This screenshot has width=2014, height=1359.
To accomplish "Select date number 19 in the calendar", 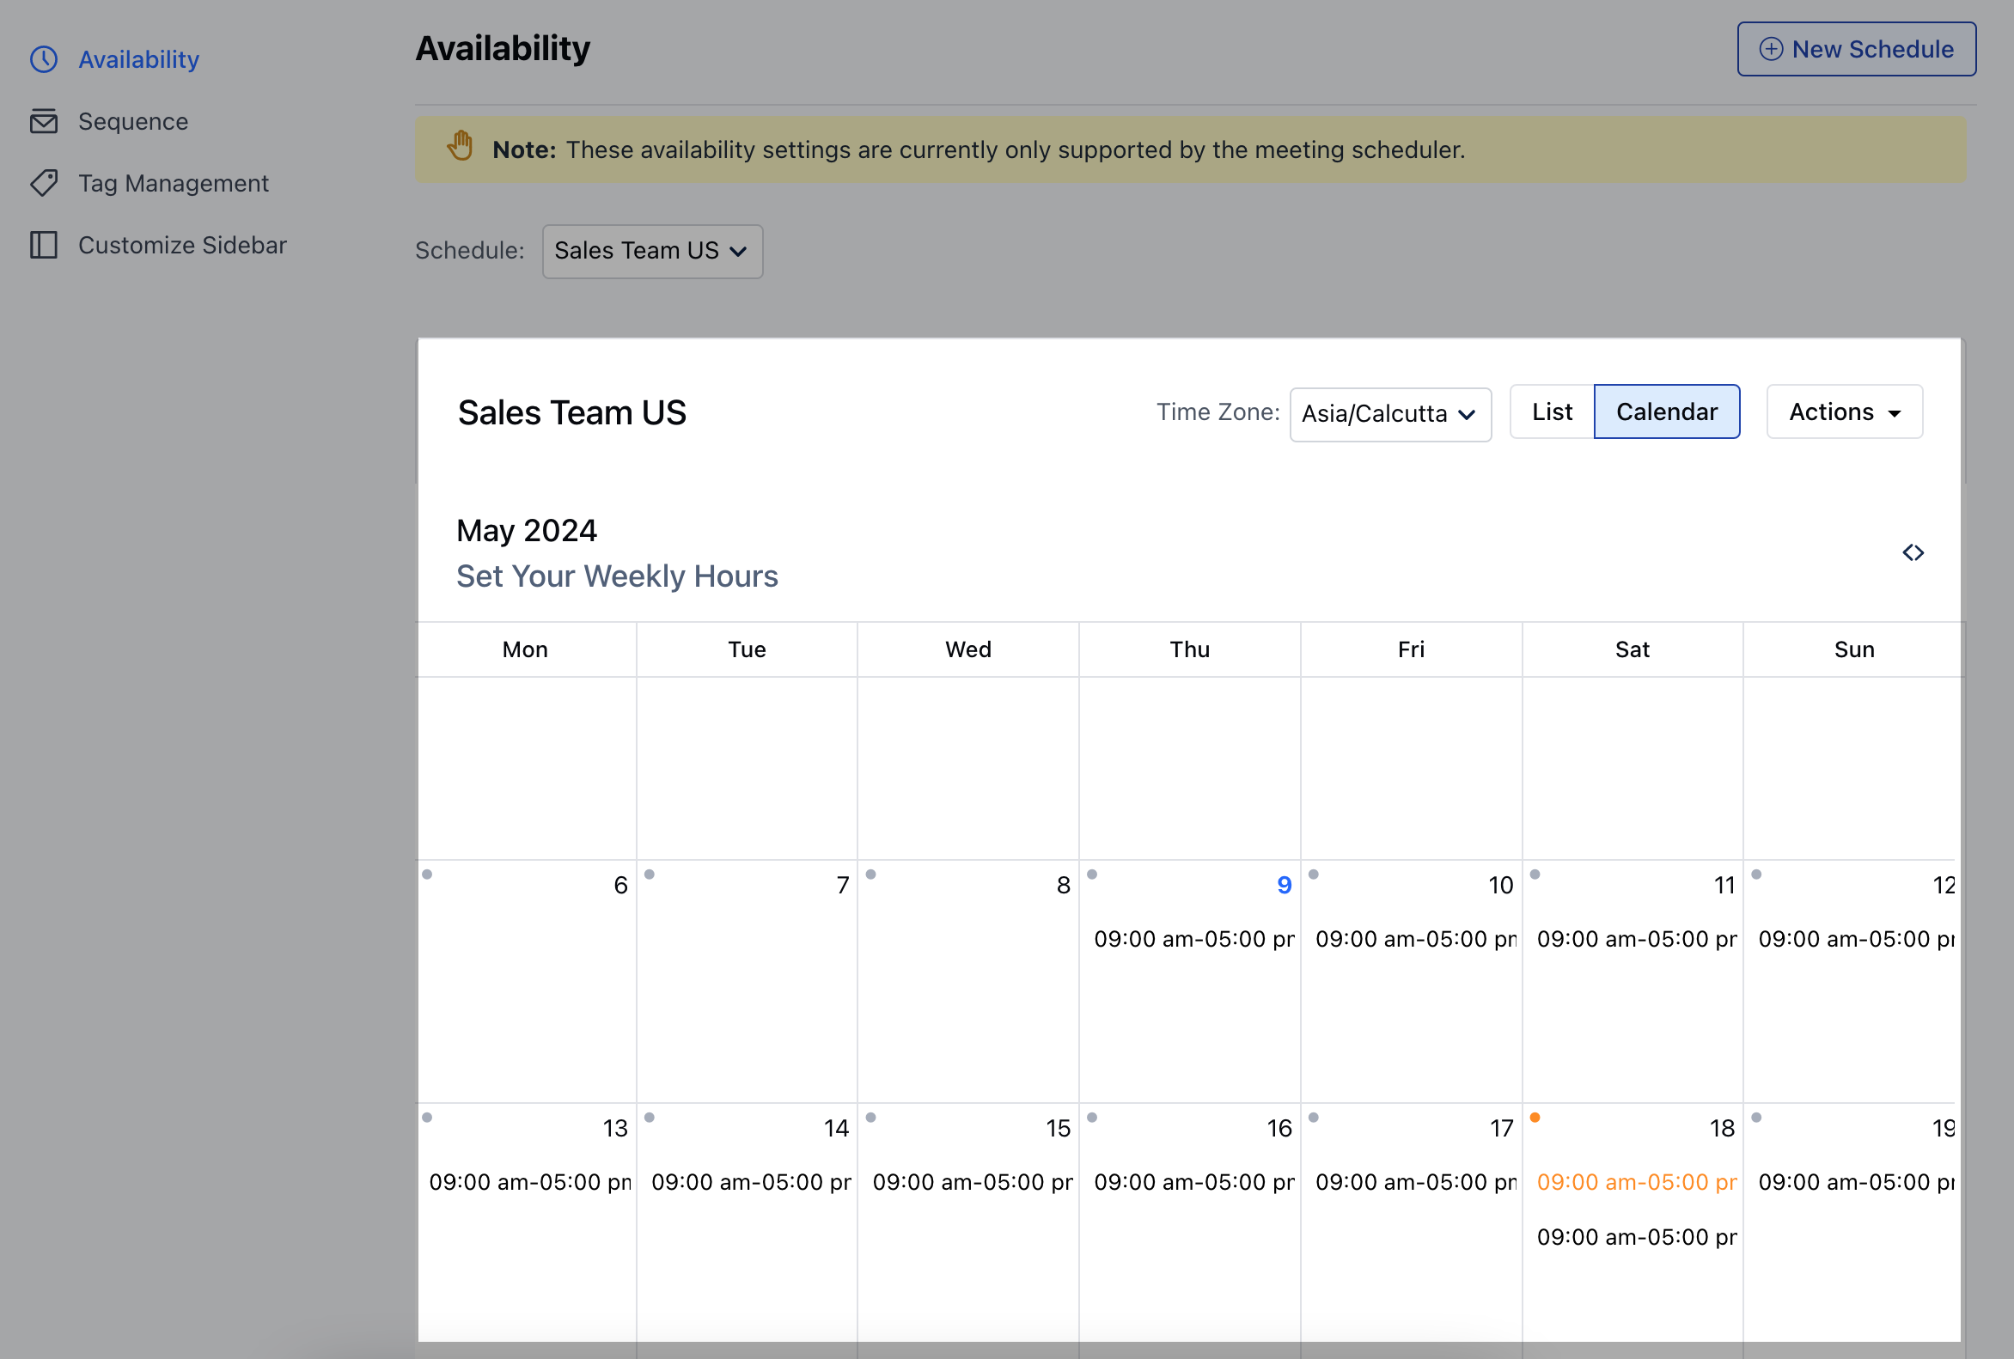I will [1944, 1129].
